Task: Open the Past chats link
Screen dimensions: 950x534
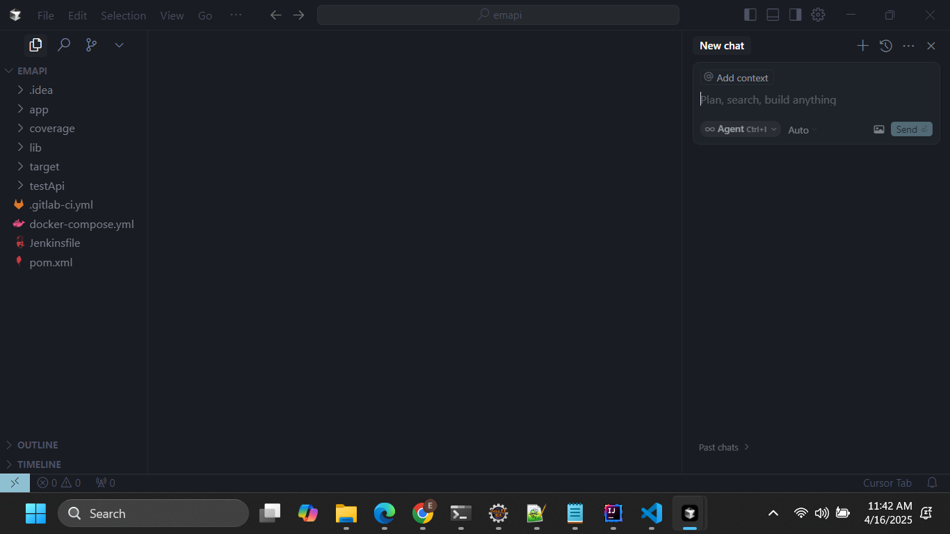Action: (724, 447)
